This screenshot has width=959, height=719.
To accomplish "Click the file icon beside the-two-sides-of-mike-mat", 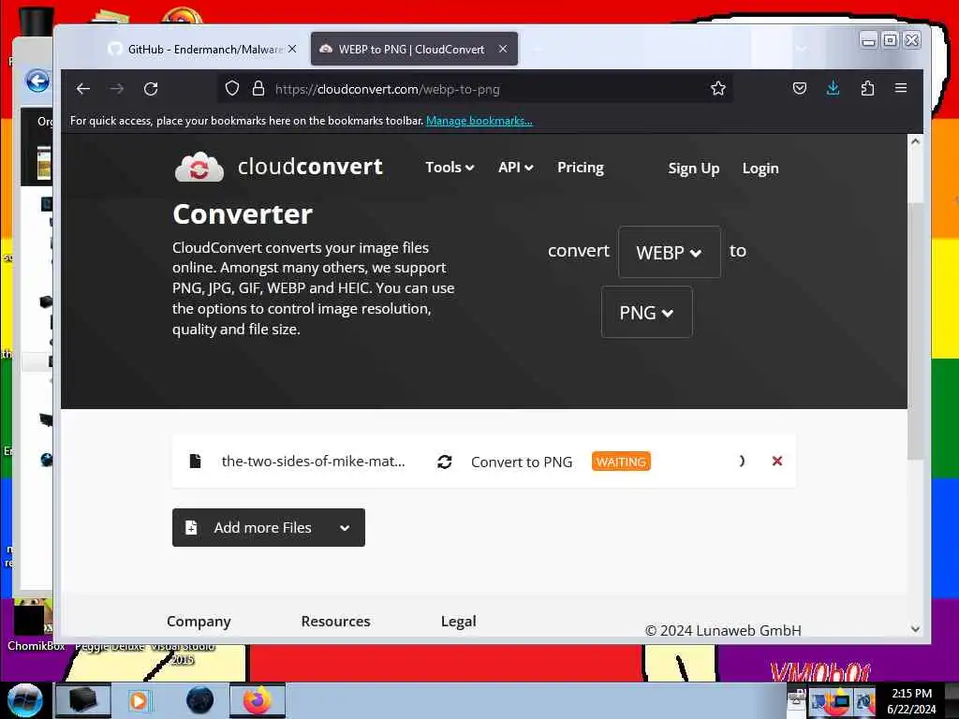I will (195, 461).
